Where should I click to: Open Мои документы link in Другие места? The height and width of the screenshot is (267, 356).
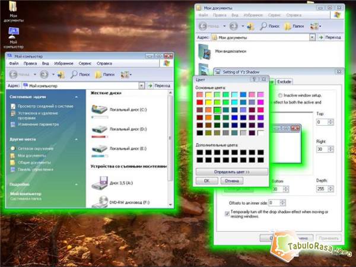pyautogui.click(x=32, y=155)
